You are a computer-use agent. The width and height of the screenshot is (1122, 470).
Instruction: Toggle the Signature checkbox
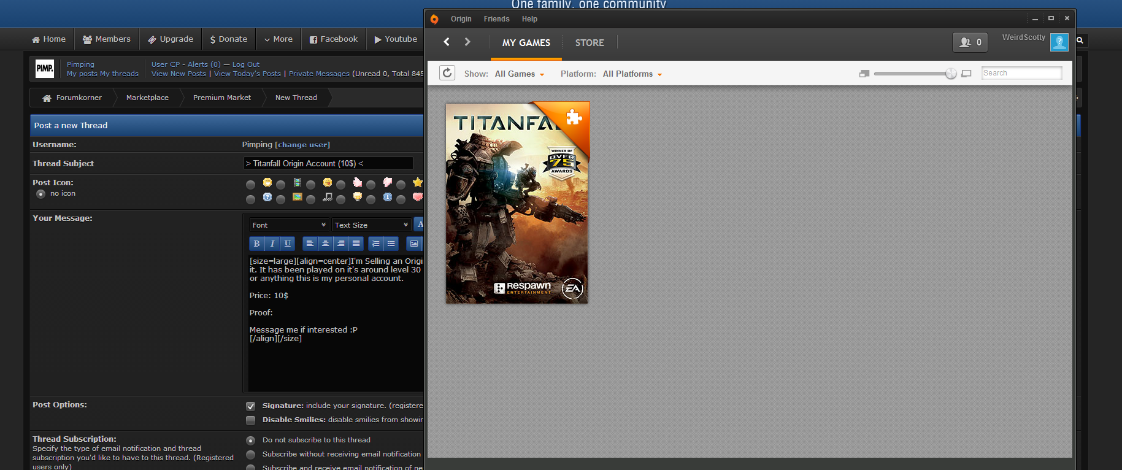pos(250,406)
